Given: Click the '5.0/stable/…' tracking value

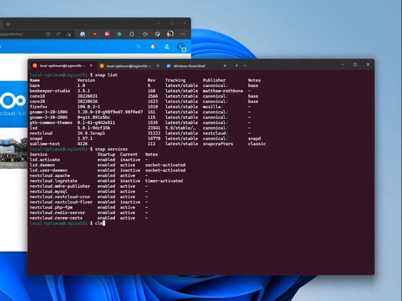Looking at the screenshot, I should (180, 128).
